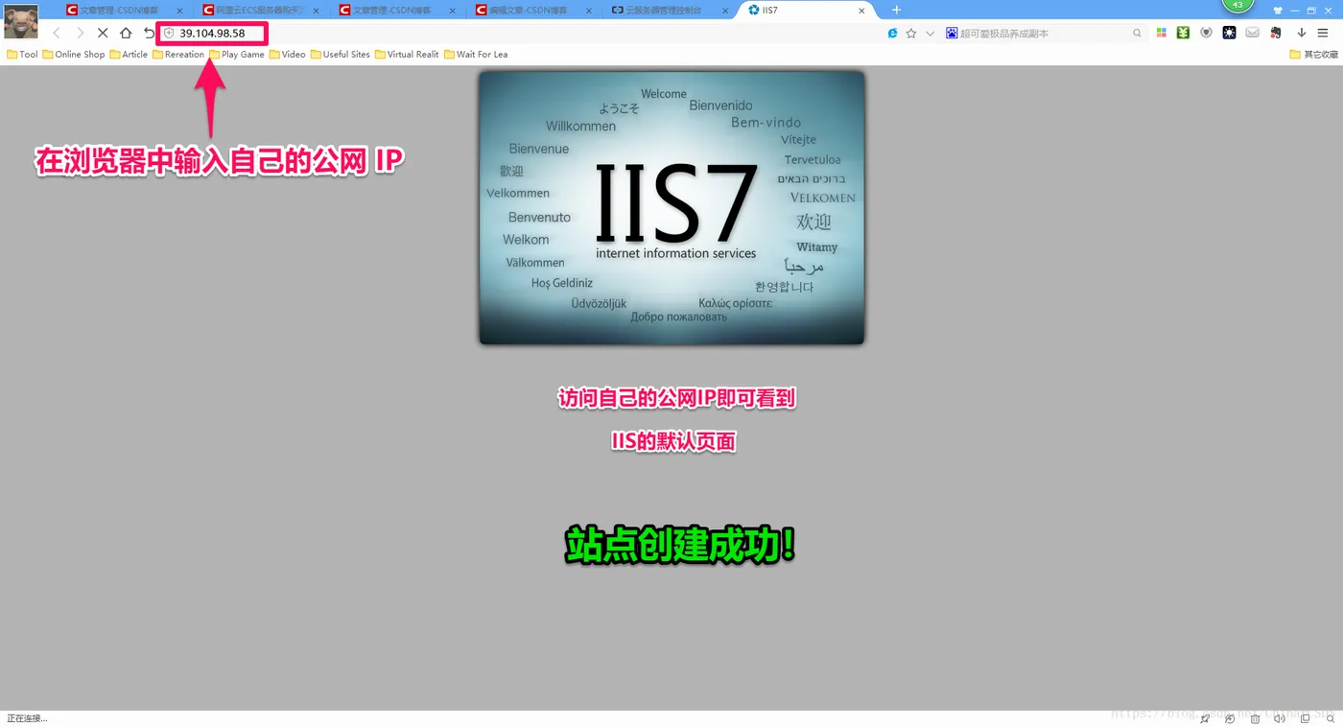The width and height of the screenshot is (1343, 727).
Task: Switch to the 云服务器管理控制台 tab
Action: [x=665, y=10]
